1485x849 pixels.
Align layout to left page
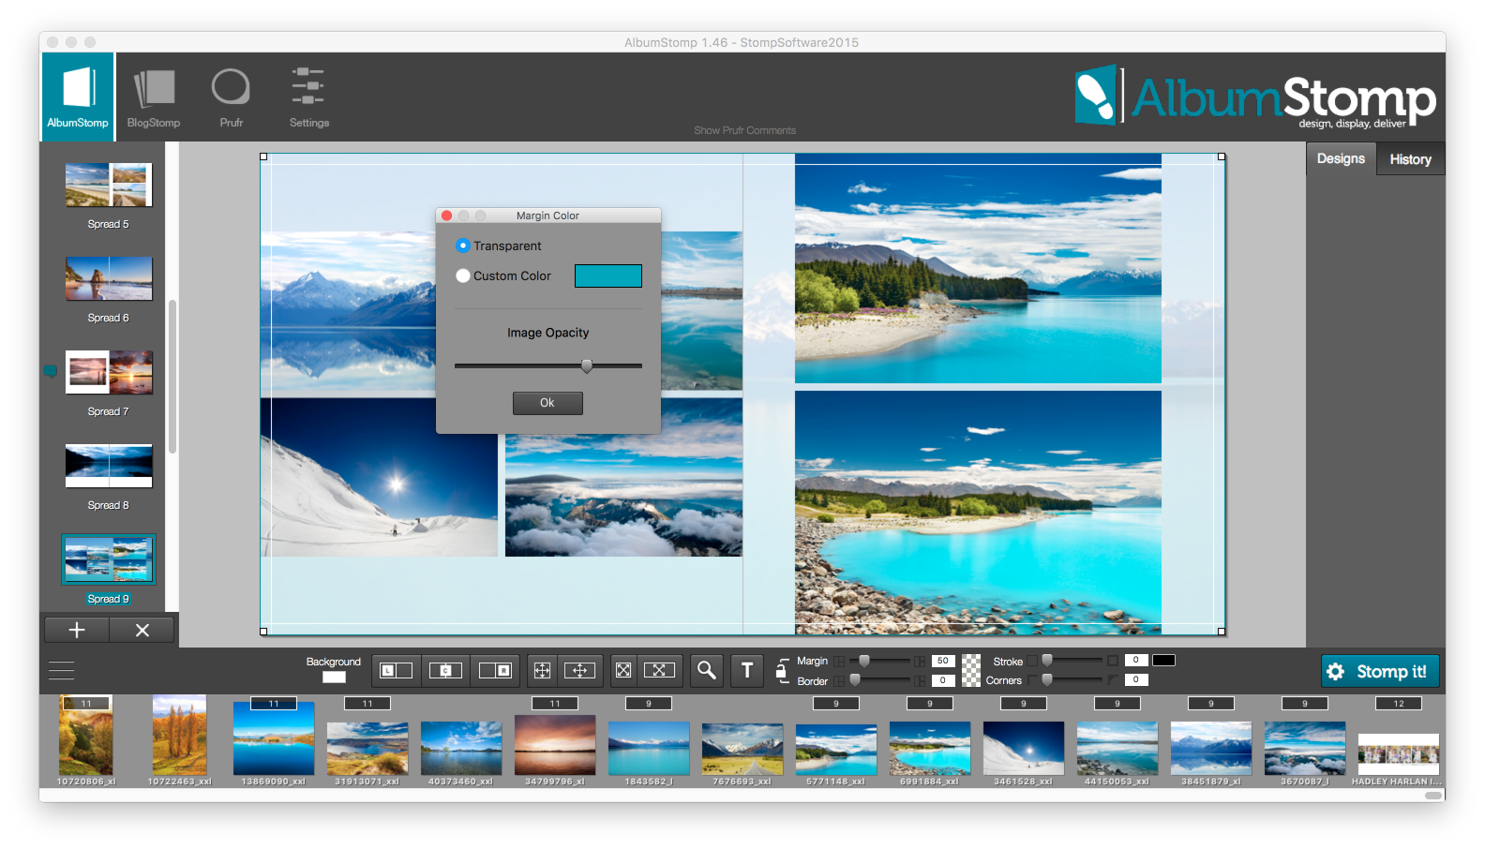point(396,670)
